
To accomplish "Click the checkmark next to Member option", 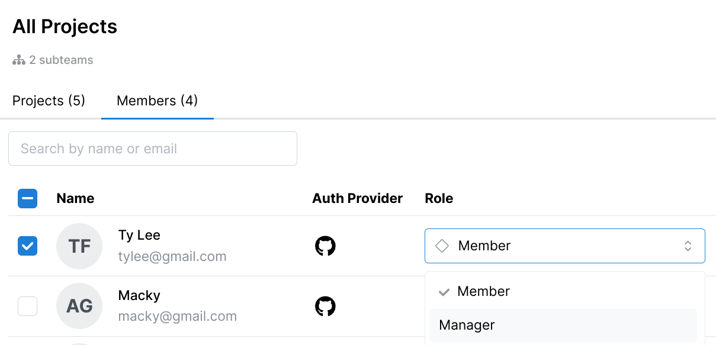I will click(443, 291).
